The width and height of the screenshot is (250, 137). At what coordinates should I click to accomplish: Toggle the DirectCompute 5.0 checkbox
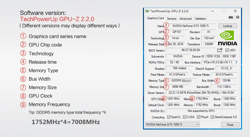point(212,117)
